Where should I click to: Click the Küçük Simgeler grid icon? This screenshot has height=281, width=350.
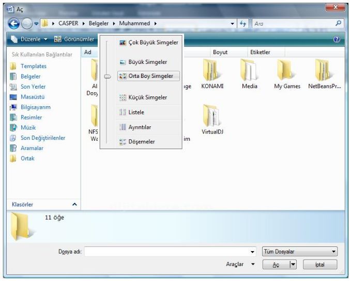coord(123,97)
